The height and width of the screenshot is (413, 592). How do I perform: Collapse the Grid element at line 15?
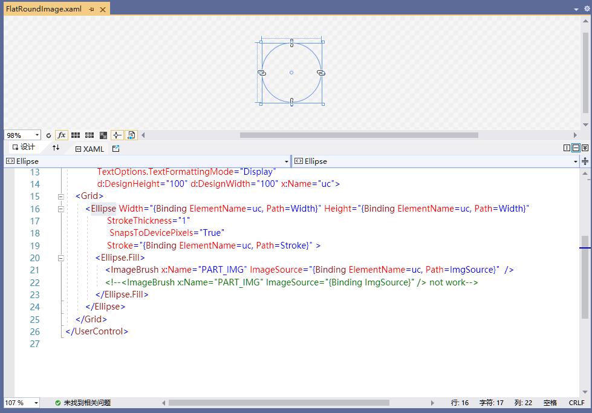point(61,197)
